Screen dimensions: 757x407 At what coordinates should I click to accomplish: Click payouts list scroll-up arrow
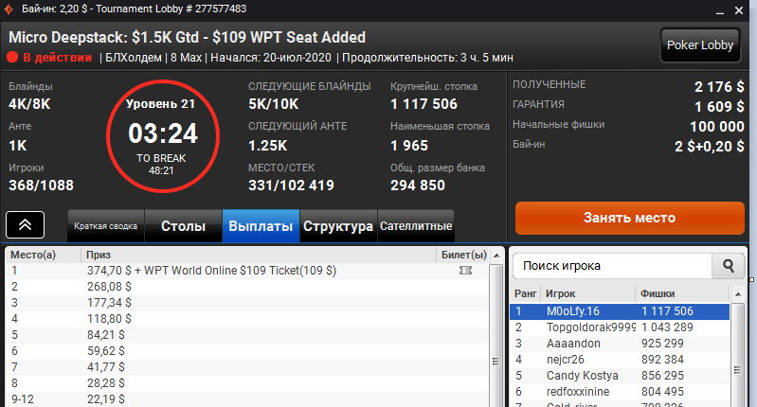pyautogui.click(x=496, y=256)
